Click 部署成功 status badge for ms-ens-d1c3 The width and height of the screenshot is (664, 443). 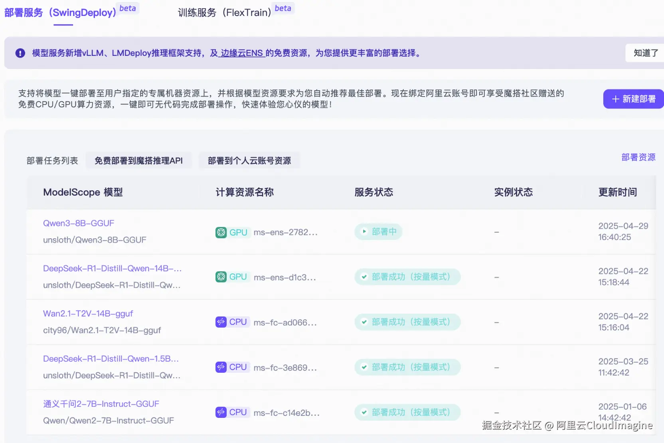click(407, 277)
